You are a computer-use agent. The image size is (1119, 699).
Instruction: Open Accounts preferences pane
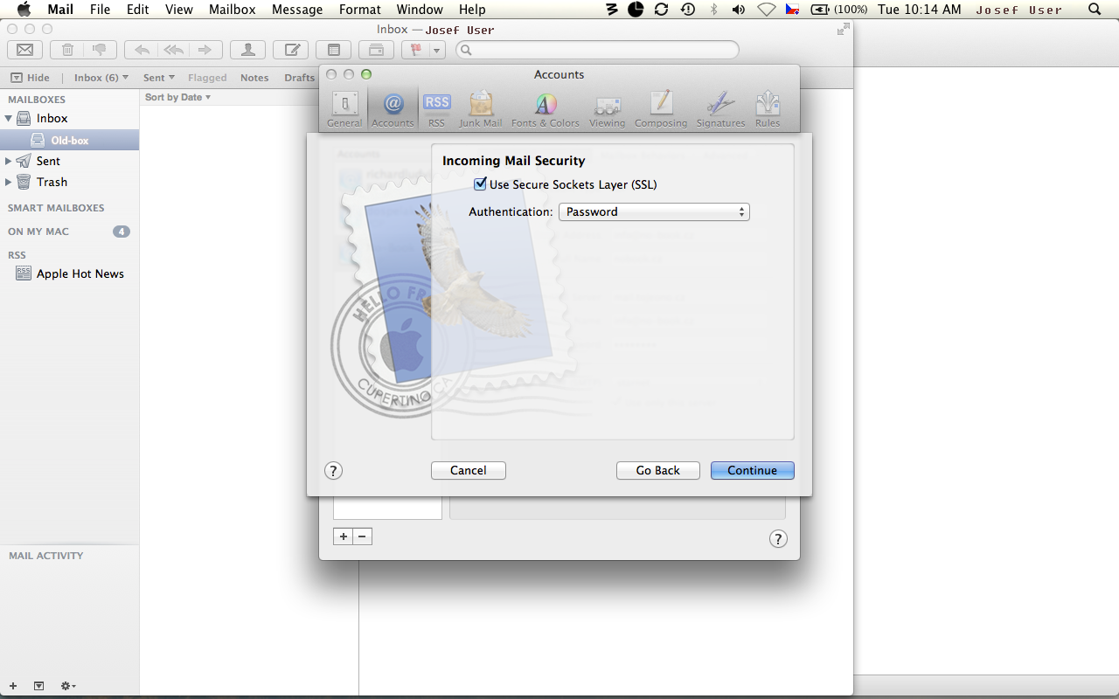pyautogui.click(x=393, y=109)
